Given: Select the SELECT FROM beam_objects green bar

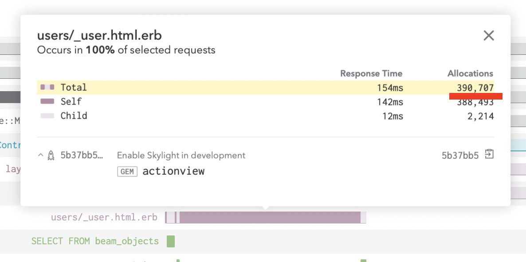Looking at the screenshot, I should tap(171, 241).
